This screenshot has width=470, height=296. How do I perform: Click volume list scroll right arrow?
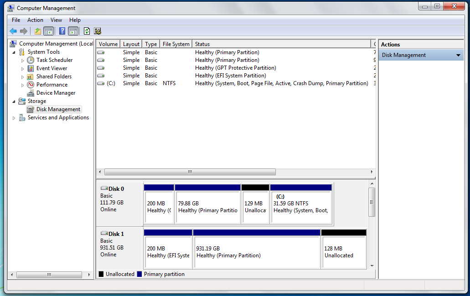click(372, 172)
